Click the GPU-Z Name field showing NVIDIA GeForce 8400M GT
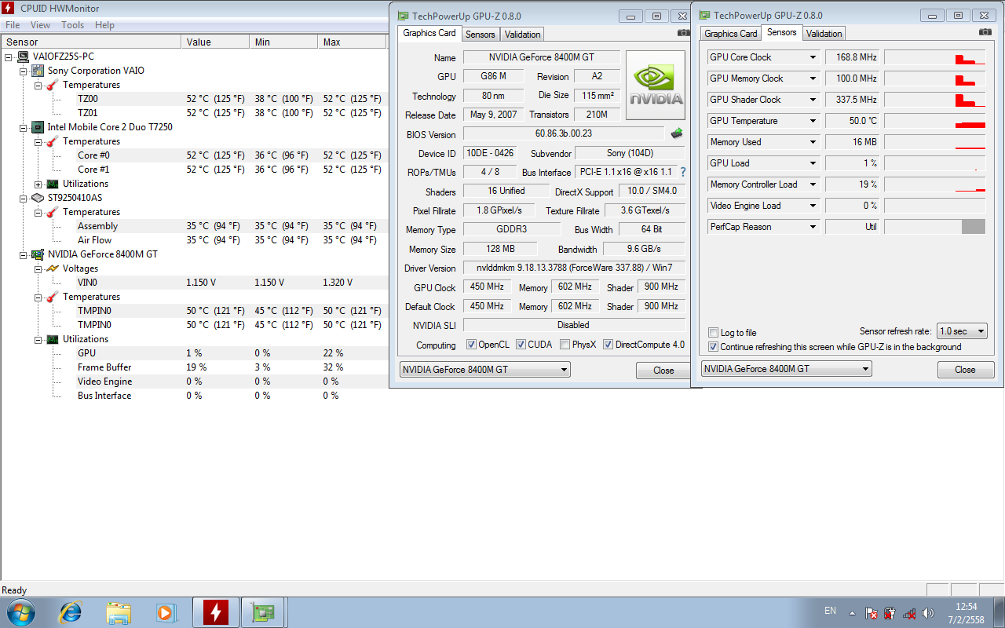The height and width of the screenshot is (628, 1005). (x=541, y=57)
